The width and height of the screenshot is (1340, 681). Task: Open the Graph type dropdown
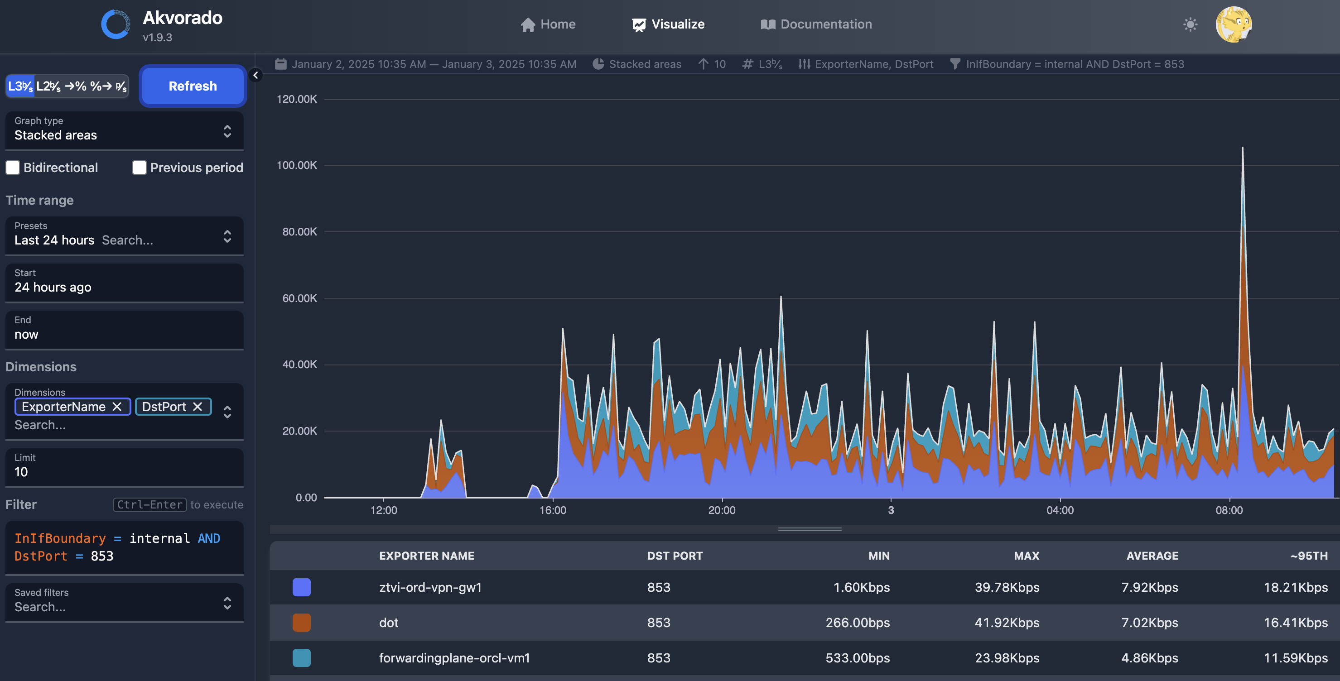(124, 130)
